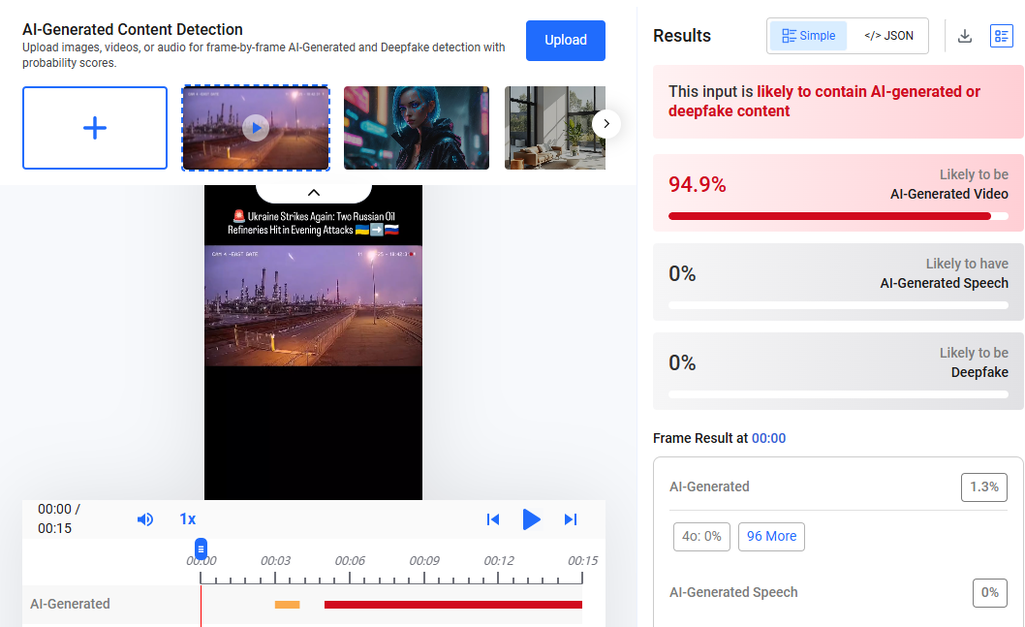Image resolution: width=1025 pixels, height=627 pixels.
Task: Click the 00:00 frame result timestamp
Action: 769,438
